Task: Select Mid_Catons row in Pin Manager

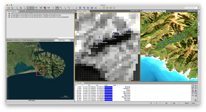Action: (x=103, y=92)
